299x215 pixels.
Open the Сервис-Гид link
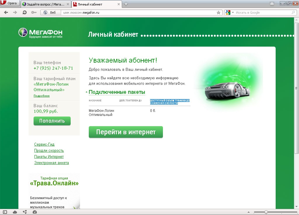click(44, 144)
